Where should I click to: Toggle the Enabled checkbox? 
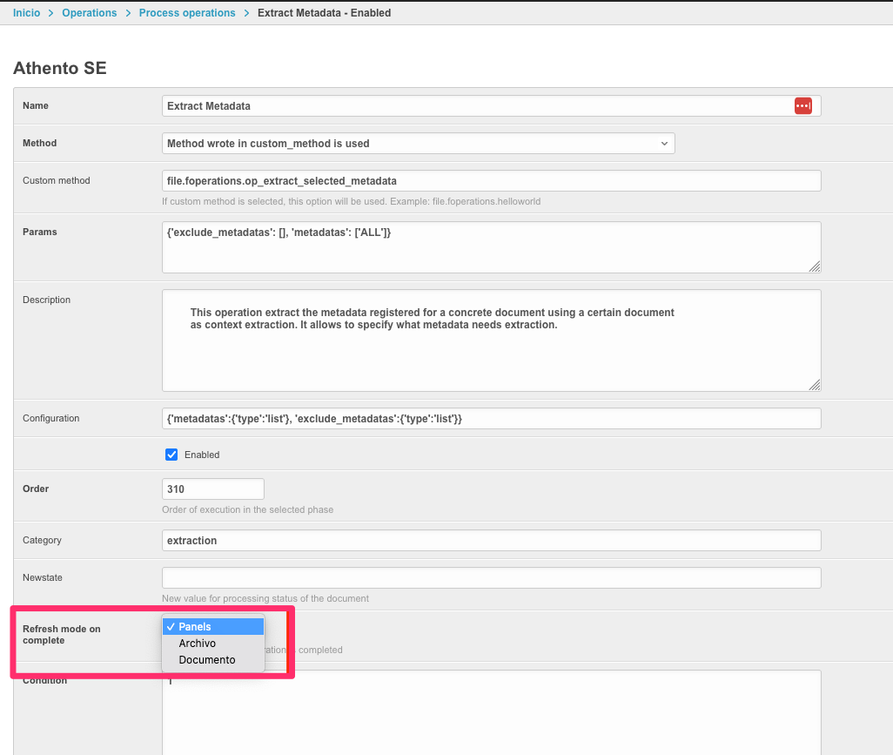pos(171,455)
